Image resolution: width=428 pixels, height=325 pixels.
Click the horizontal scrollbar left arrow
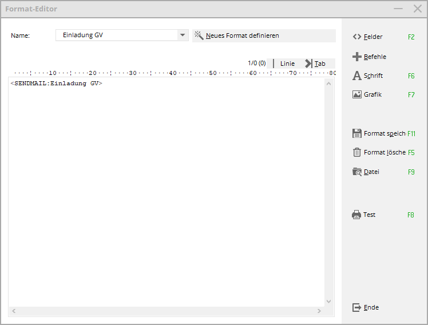14,311
